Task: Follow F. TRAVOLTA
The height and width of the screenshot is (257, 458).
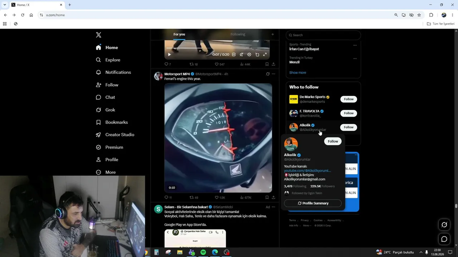Action: [x=349, y=113]
